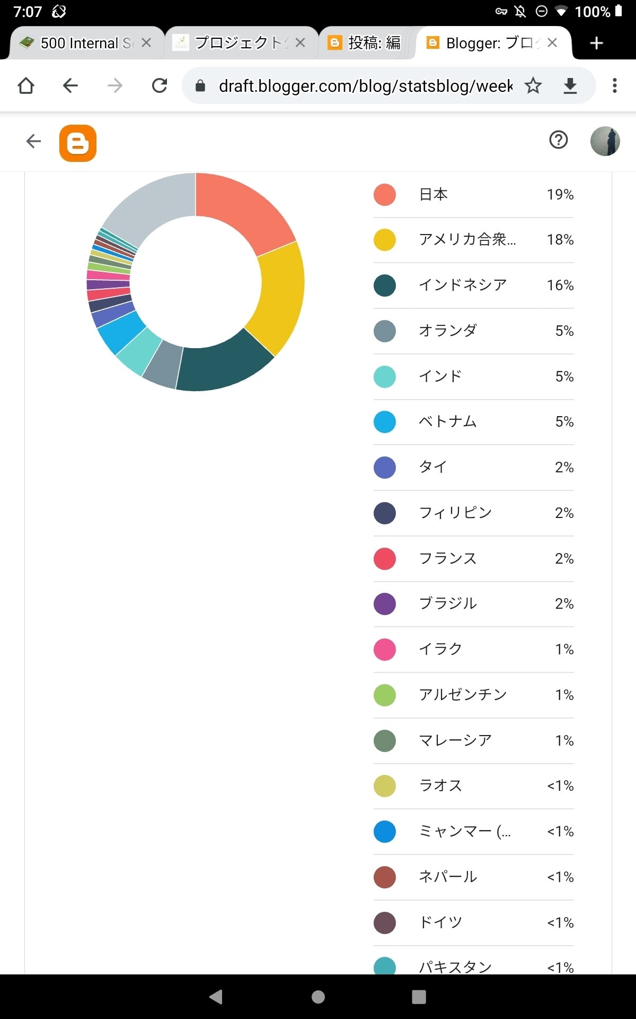Open the Chrome three-dot menu
Viewport: 636px width, 1019px height.
click(615, 85)
